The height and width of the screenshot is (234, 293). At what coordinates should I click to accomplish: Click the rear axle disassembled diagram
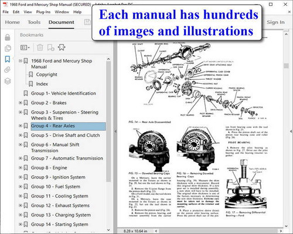coord(198,81)
